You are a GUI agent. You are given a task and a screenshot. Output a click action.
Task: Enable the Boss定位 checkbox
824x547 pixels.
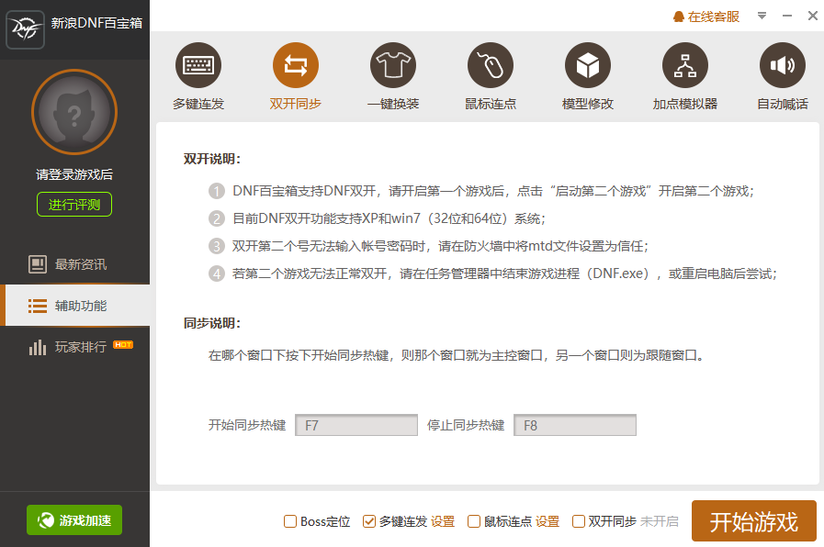pos(289,521)
